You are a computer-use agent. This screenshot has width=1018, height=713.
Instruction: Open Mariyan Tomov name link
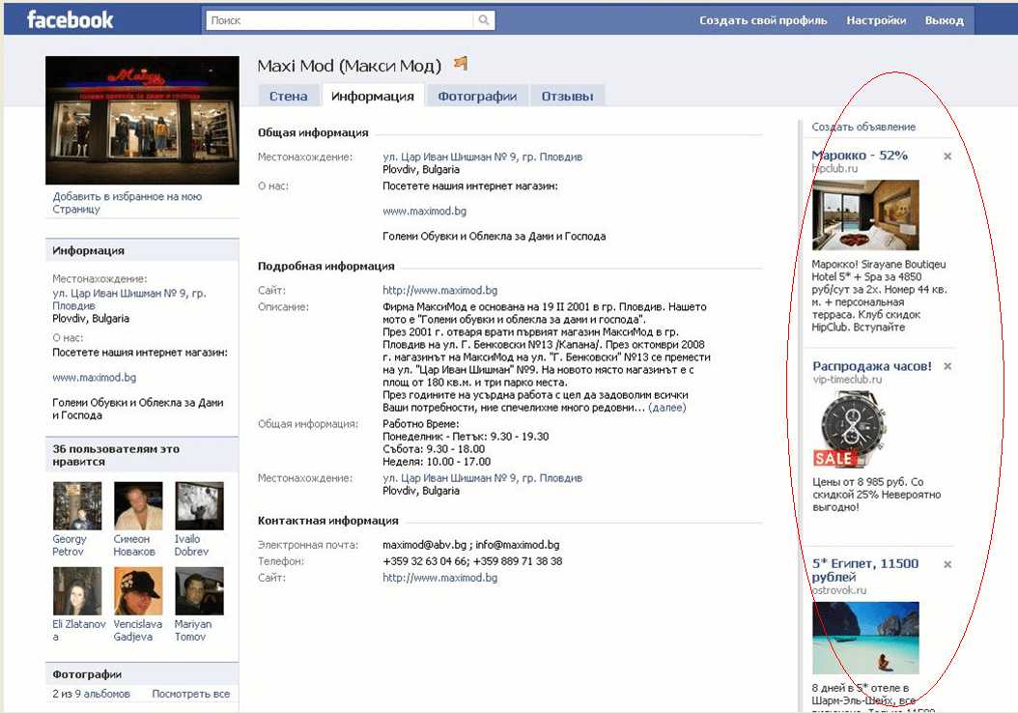193,631
